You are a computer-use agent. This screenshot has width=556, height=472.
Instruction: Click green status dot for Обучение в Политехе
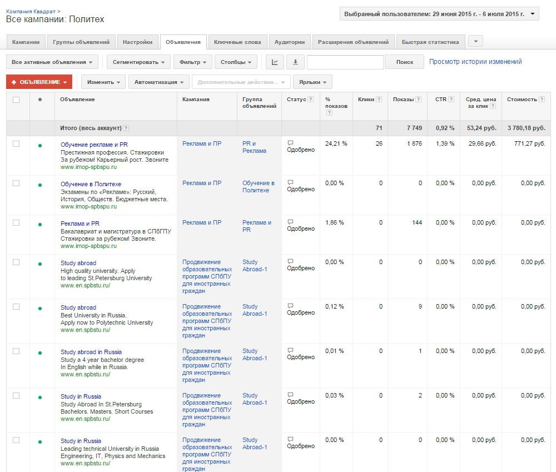click(40, 185)
